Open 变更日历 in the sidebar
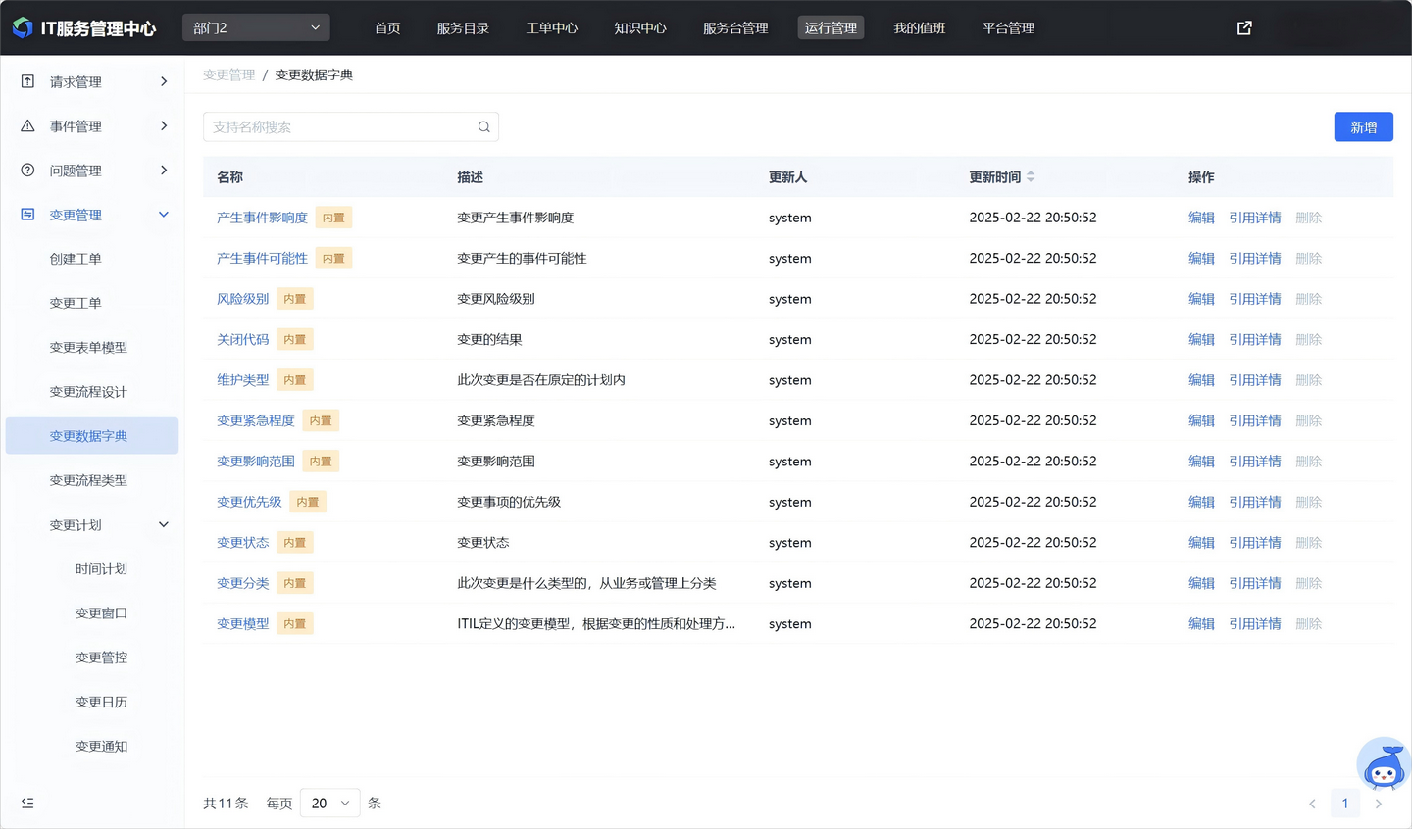 coord(101,702)
